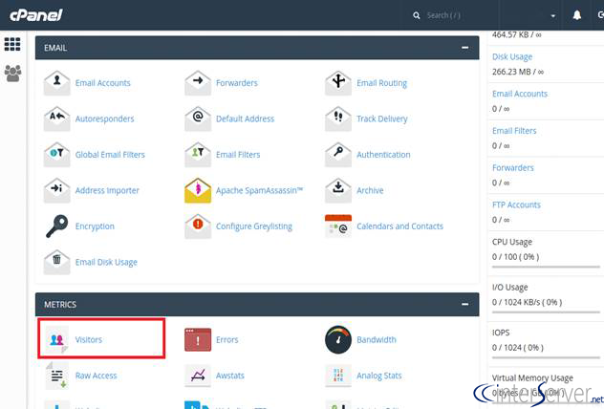Viewport: 604px width, 409px height.
Task: Click the cPanel logo
Action: pyautogui.click(x=35, y=15)
